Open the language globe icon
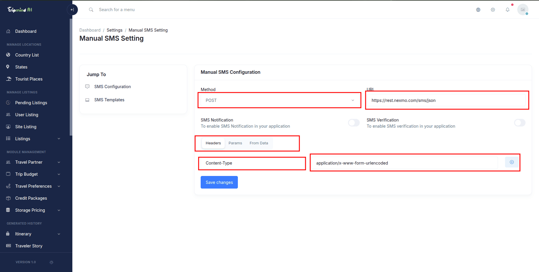This screenshot has height=272, width=539. tap(478, 10)
